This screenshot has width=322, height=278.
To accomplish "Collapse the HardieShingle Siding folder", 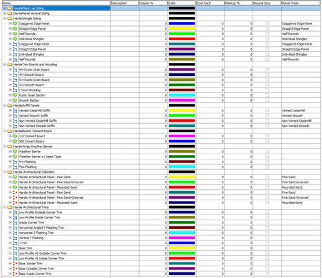I will [x=5, y=19].
